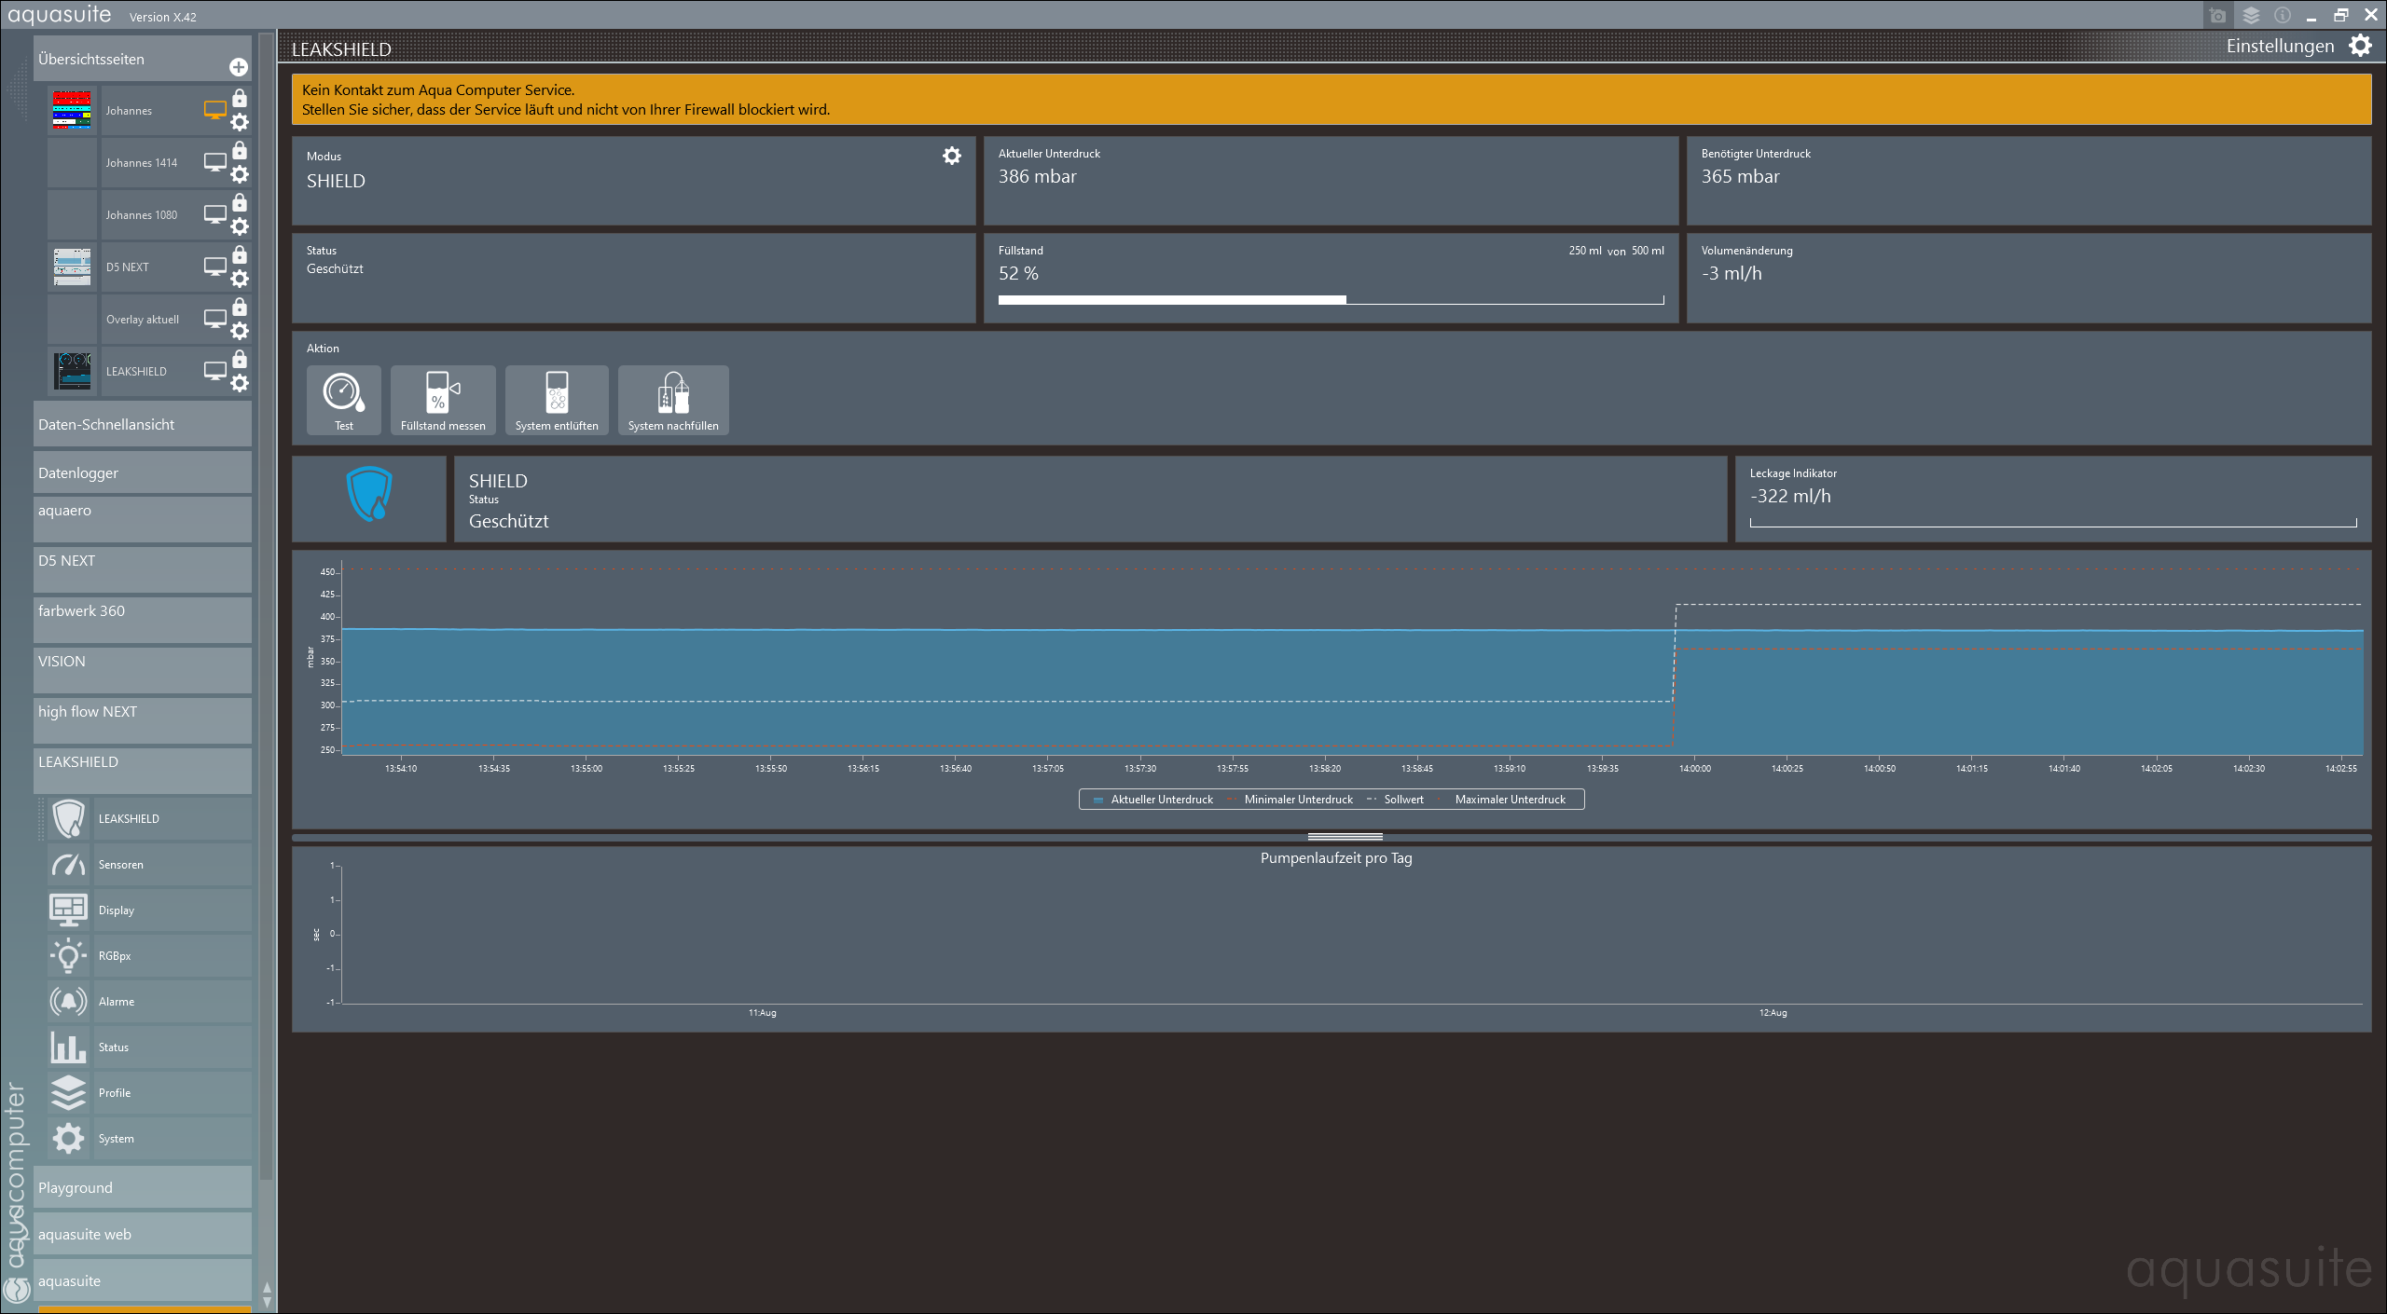Click 386 mbar Aktueller Unterdruck value
The image size is (2387, 1314).
coord(1037,176)
